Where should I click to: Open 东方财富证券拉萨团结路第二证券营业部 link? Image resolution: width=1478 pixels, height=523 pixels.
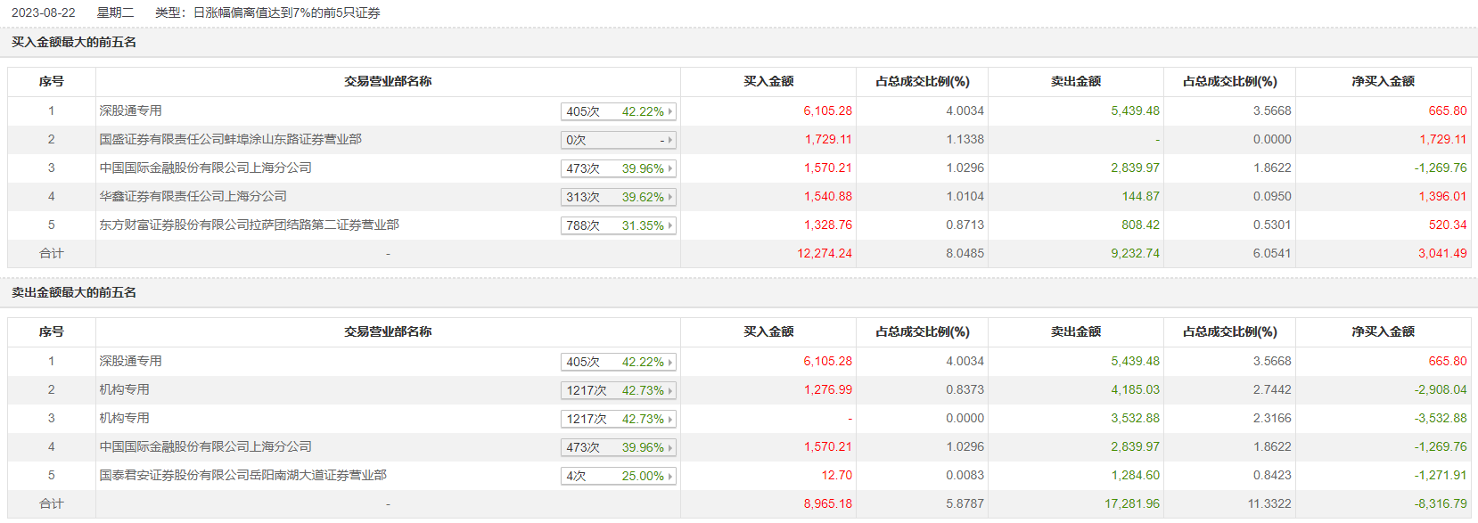click(x=249, y=225)
